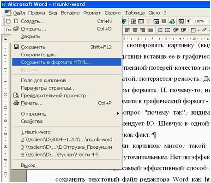Click the Decrease Indent icon

click(175, 30)
